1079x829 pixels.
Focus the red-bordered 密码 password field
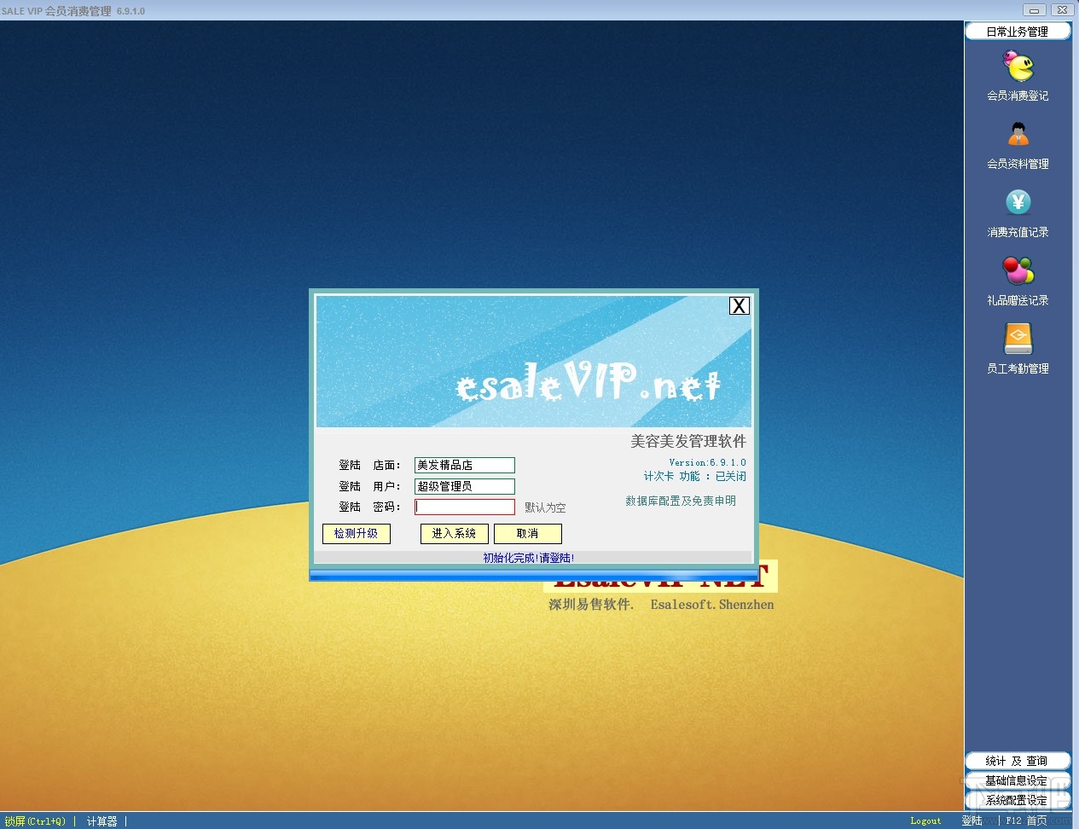pyautogui.click(x=465, y=507)
